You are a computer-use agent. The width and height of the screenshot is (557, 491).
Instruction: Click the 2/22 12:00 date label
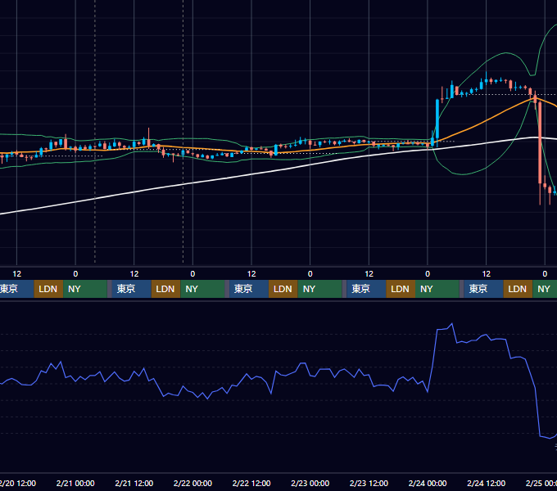251,483
